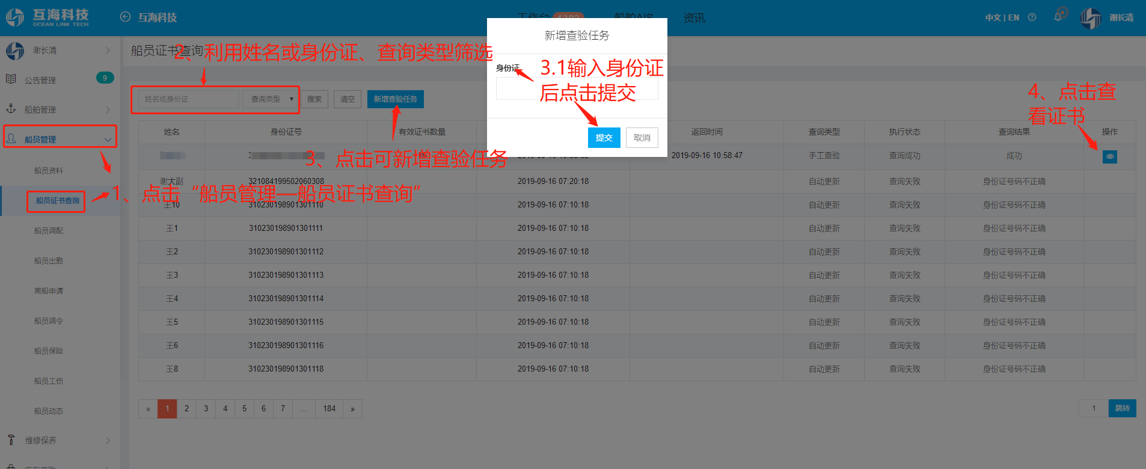Image resolution: width=1146 pixels, height=469 pixels.
Task: Click the user avatar icon in header
Action: point(1091,17)
